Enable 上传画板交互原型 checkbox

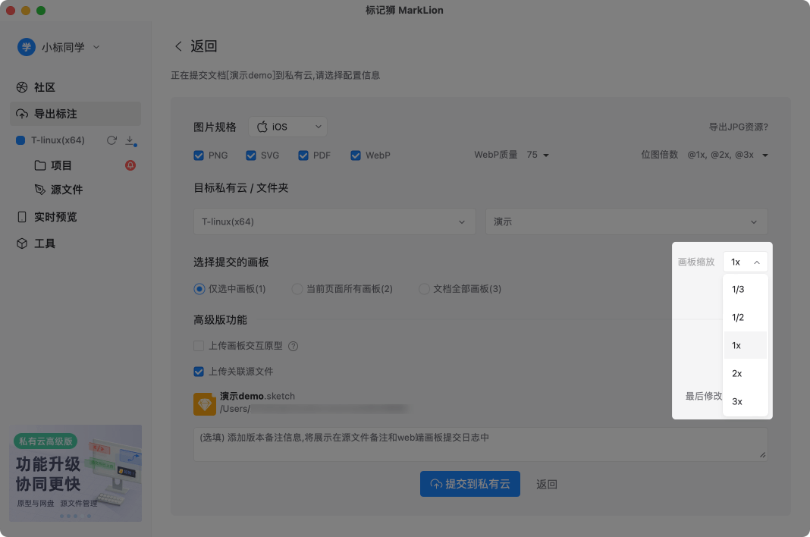click(199, 346)
